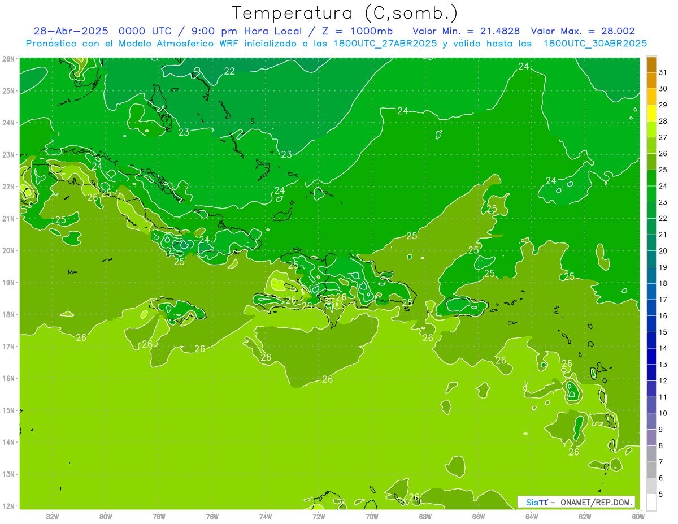Click the "0000 UTC" time text
This screenshot has height=524, width=678.
(x=146, y=31)
